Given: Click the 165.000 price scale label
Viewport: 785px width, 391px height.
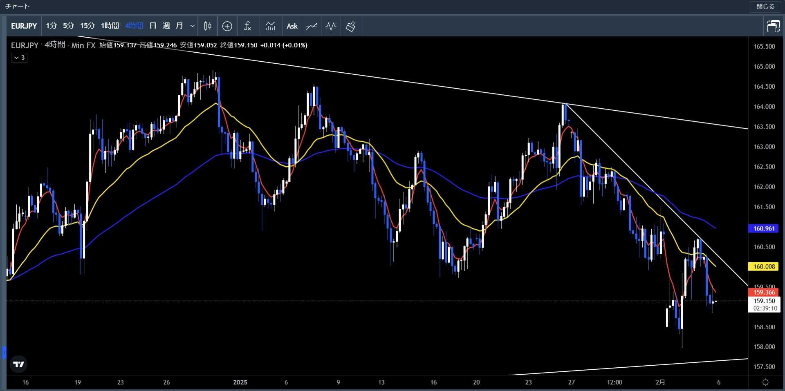Looking at the screenshot, I should point(764,66).
